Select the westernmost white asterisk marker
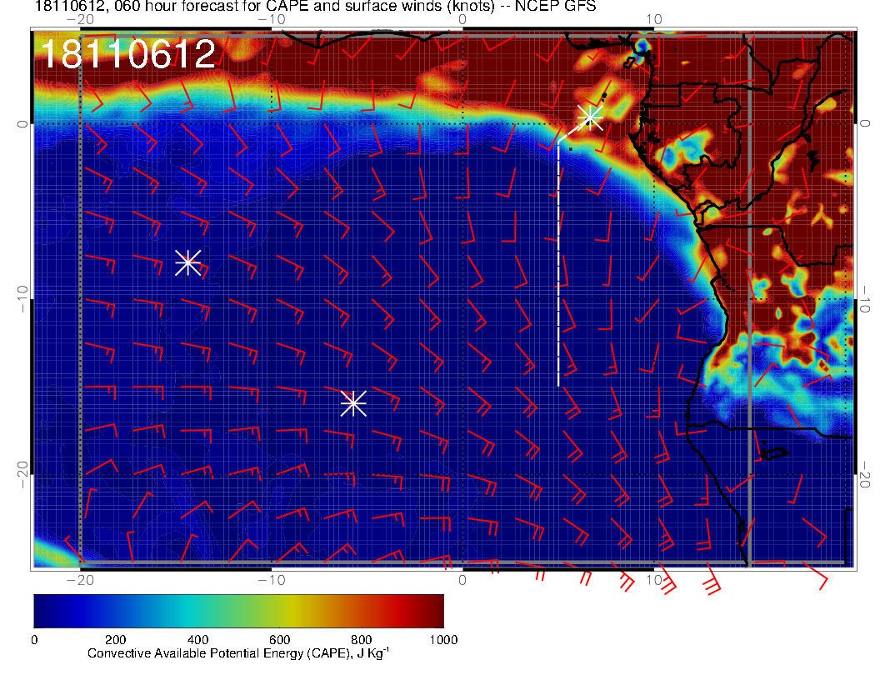 click(x=187, y=262)
